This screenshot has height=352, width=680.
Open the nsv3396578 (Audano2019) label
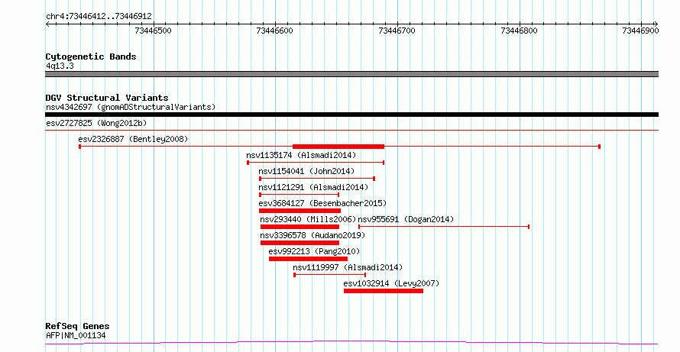312,235
